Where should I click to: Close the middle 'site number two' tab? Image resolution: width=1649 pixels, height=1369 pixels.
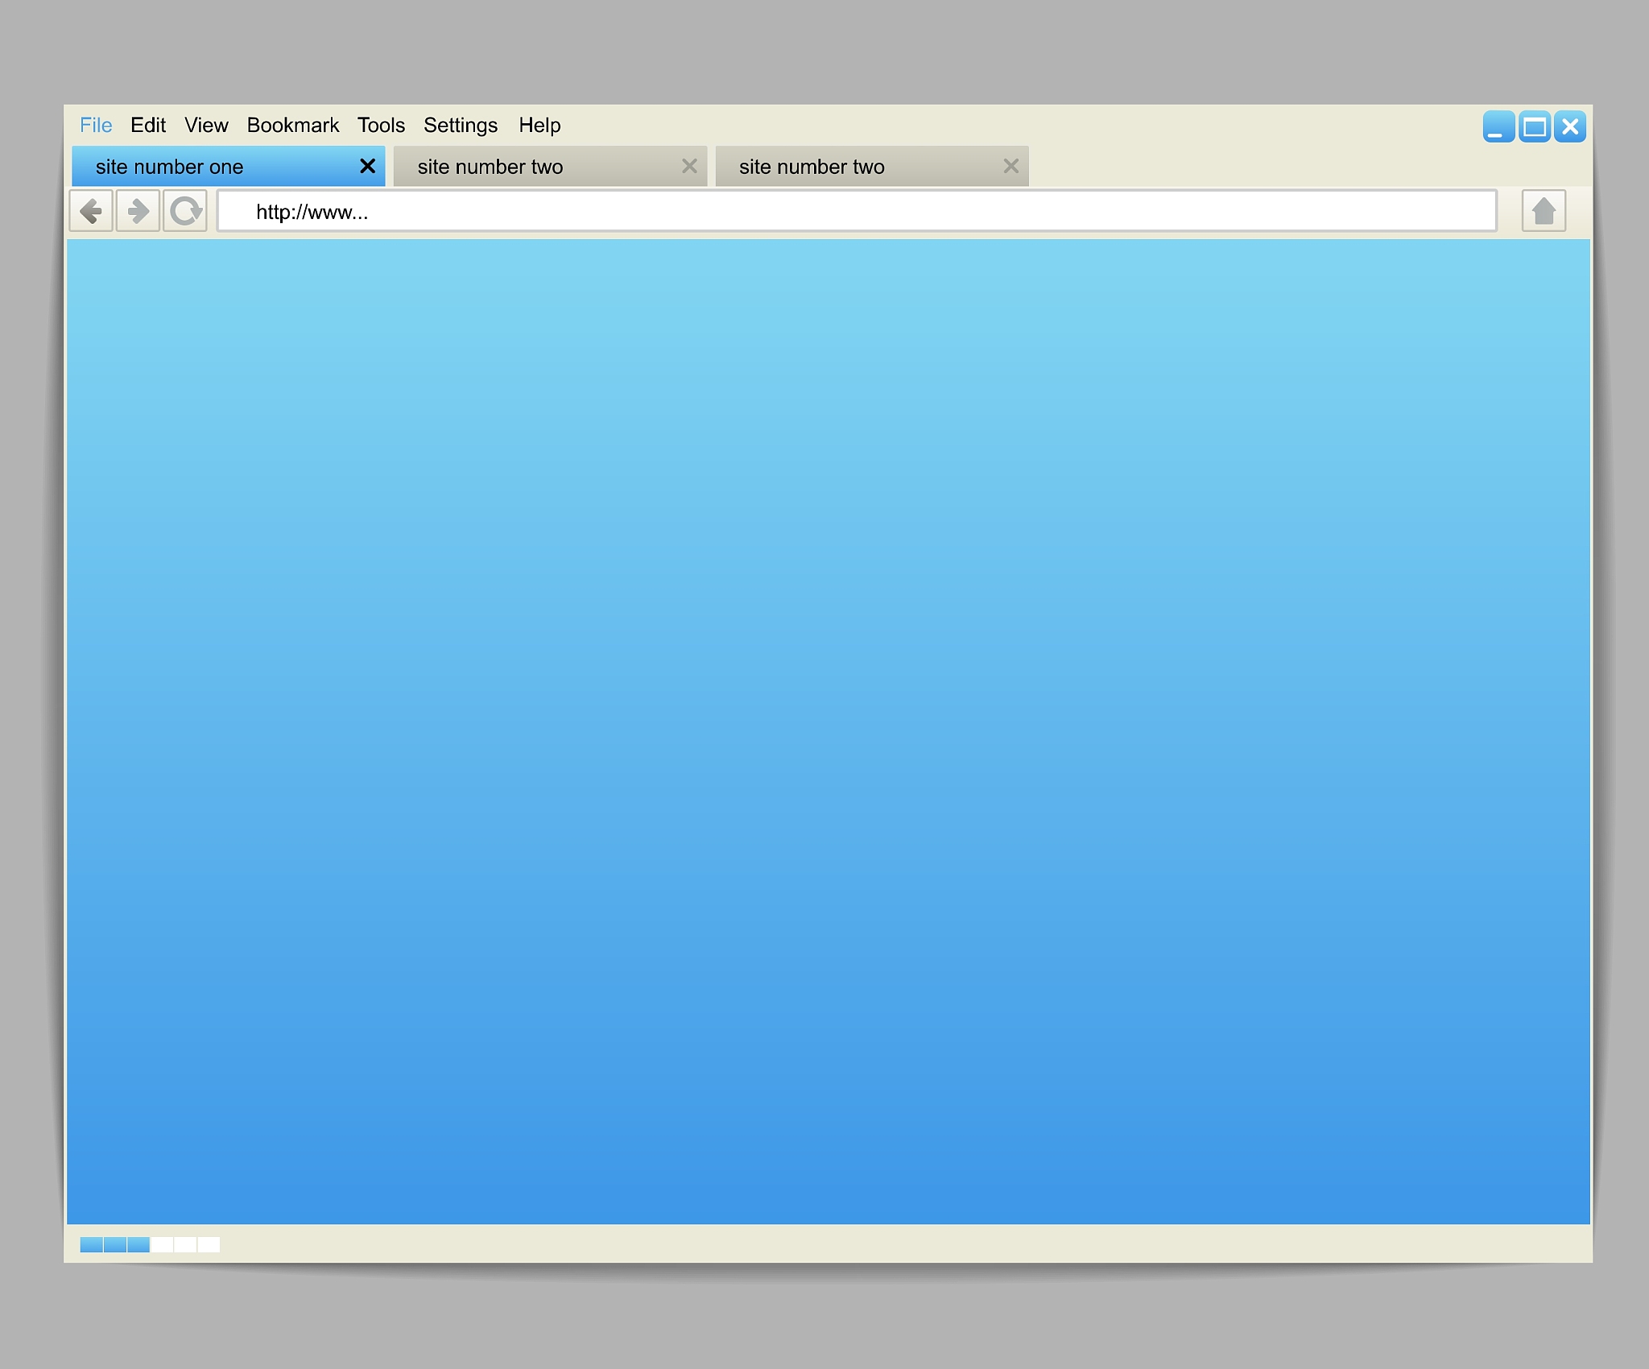[689, 166]
